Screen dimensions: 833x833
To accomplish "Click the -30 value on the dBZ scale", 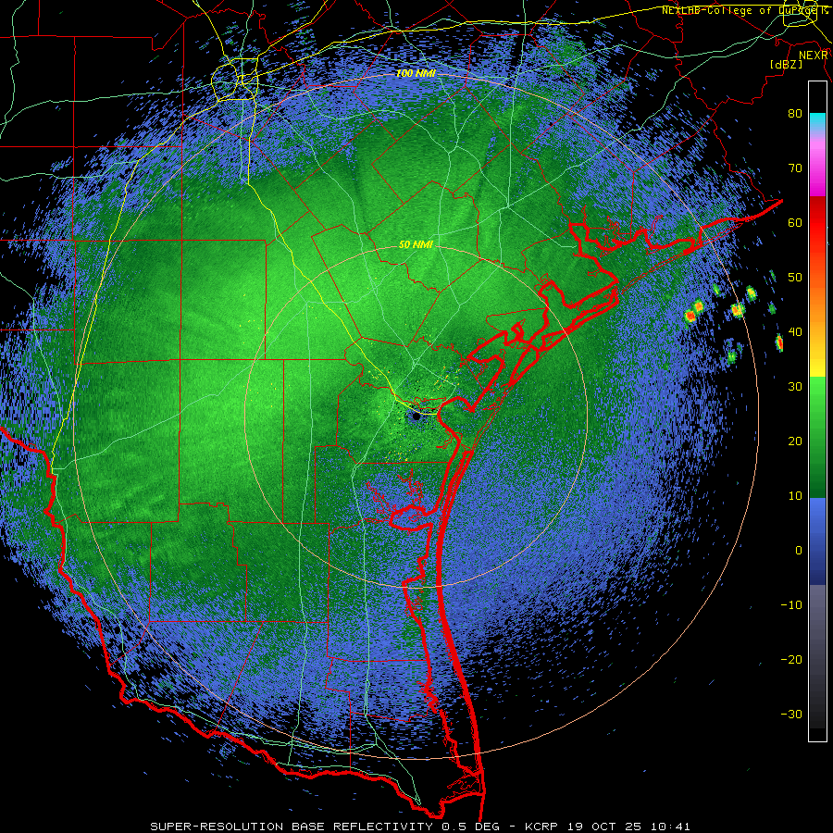I will pyautogui.click(x=791, y=714).
